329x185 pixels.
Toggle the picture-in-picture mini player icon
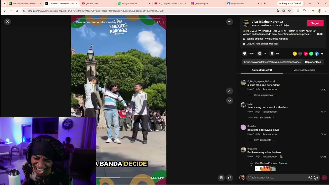coord(221,178)
